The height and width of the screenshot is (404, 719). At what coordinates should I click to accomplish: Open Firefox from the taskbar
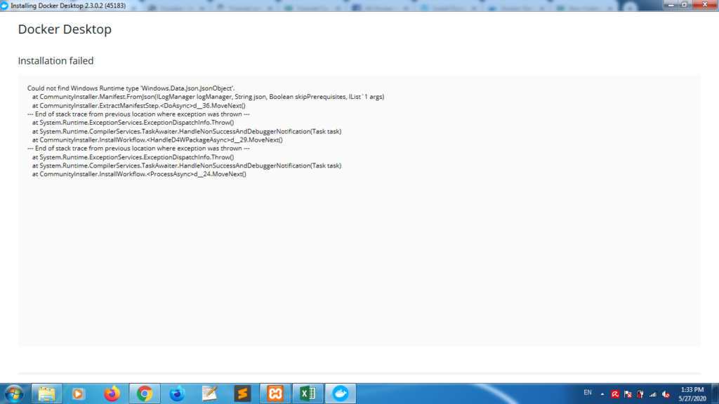tap(112, 393)
